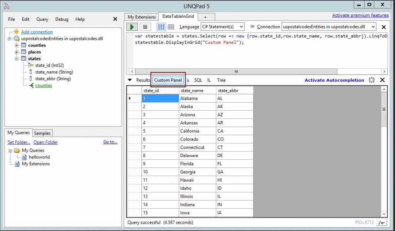Open the Connection dropdown
This screenshot has width=395, height=231.
click(329, 27)
